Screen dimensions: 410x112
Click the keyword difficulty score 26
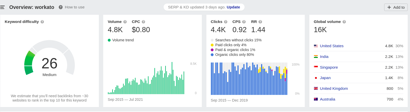50,64
